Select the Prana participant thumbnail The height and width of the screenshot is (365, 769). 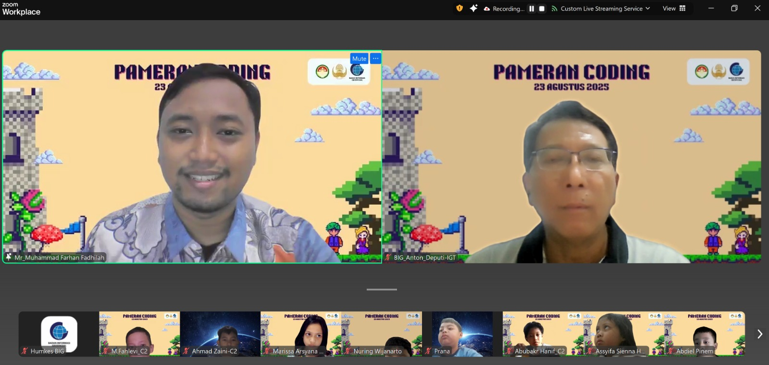pyautogui.click(x=462, y=333)
